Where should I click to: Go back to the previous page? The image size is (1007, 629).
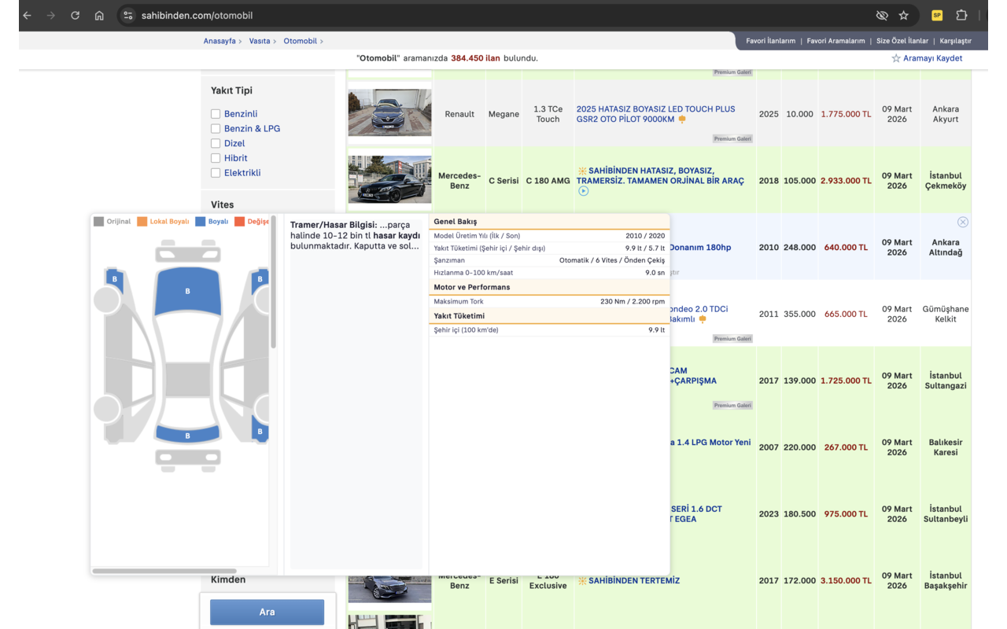click(x=27, y=16)
